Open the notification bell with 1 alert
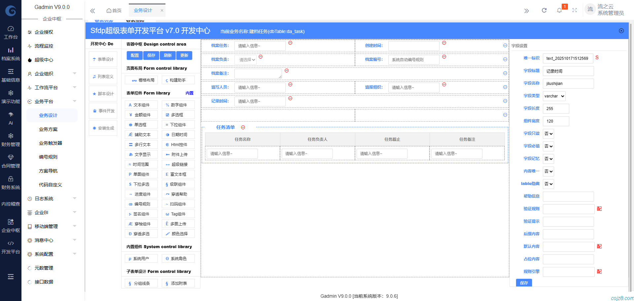The width and height of the screenshot is (634, 301). pos(559,10)
